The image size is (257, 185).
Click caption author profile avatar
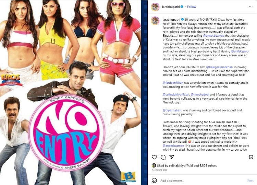155,21
